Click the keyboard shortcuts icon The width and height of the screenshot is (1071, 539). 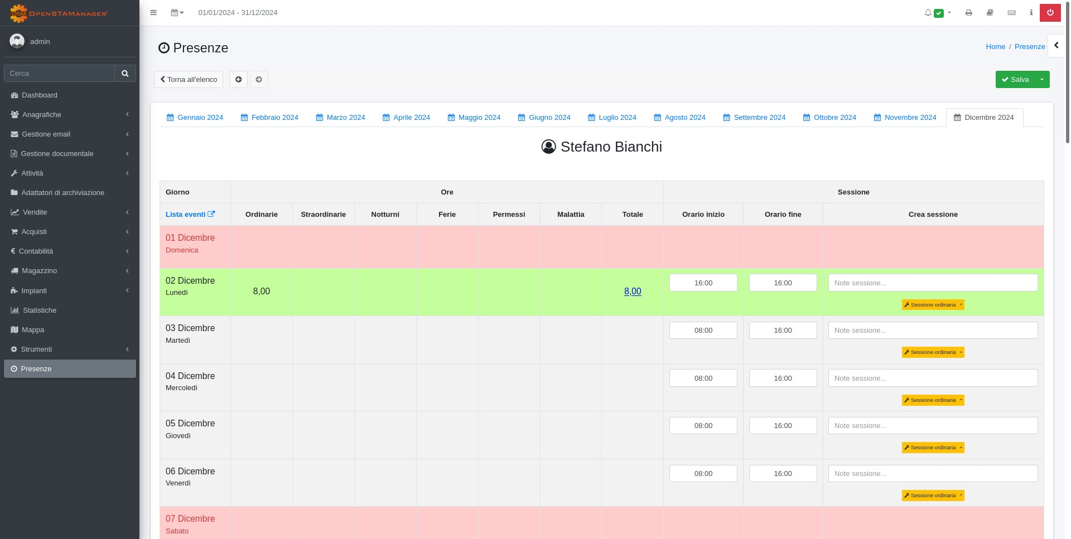coord(1011,13)
